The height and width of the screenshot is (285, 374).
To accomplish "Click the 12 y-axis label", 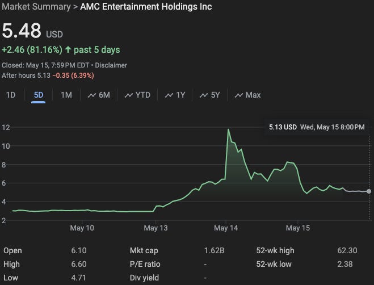I will [6, 127].
